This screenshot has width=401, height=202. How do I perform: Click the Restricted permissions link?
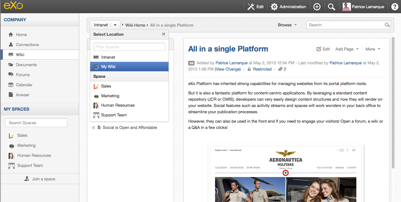tap(262, 69)
